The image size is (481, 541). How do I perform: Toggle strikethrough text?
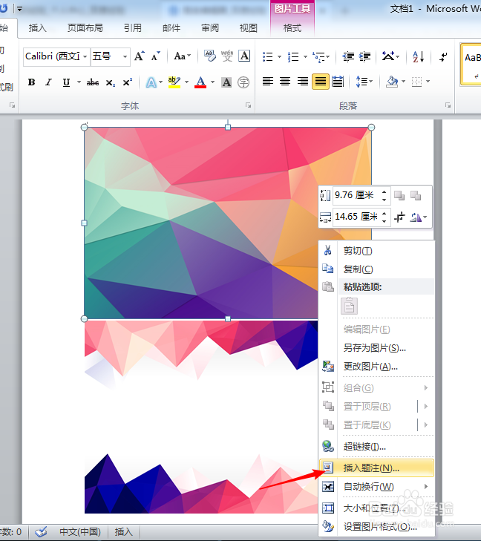coord(93,82)
